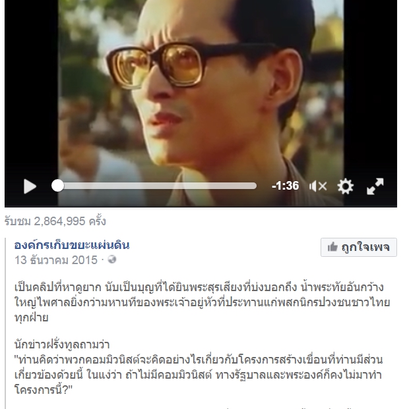Screen dimensions: 405x409
Task: Expand video to fullscreen
Action: tap(375, 186)
